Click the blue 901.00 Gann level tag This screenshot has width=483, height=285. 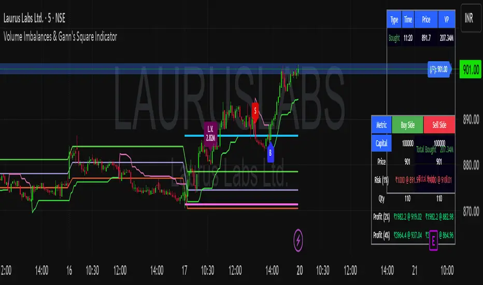(x=439, y=69)
